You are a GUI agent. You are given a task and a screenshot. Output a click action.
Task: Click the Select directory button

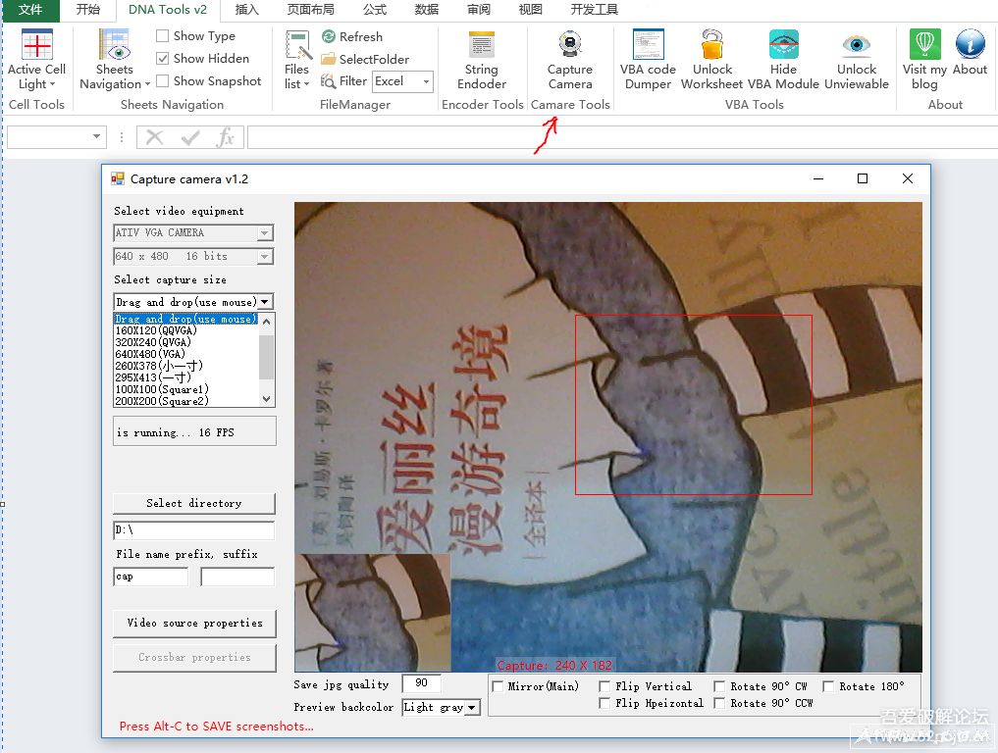[194, 503]
